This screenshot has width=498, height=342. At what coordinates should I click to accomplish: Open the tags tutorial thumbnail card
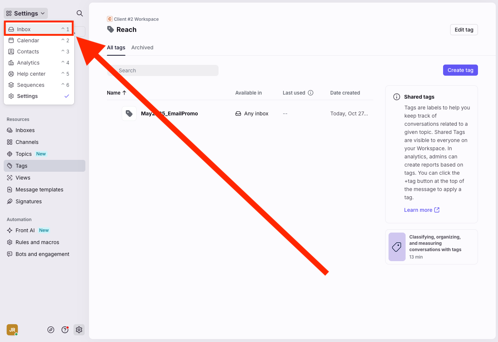click(x=431, y=247)
